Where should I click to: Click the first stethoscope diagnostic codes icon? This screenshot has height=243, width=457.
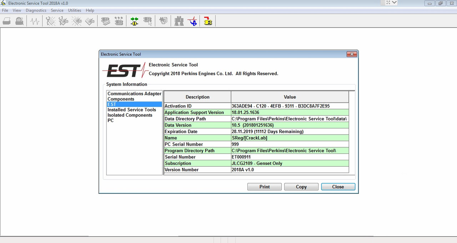pos(50,21)
